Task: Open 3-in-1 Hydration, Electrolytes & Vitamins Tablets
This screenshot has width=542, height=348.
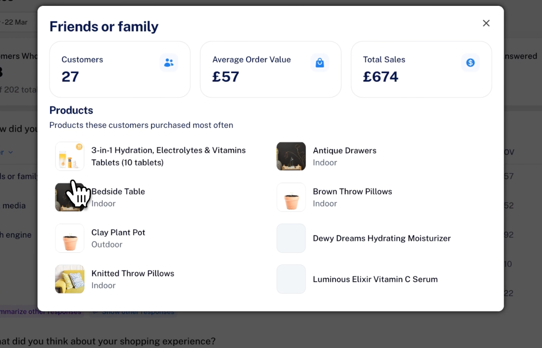Action: click(x=169, y=156)
